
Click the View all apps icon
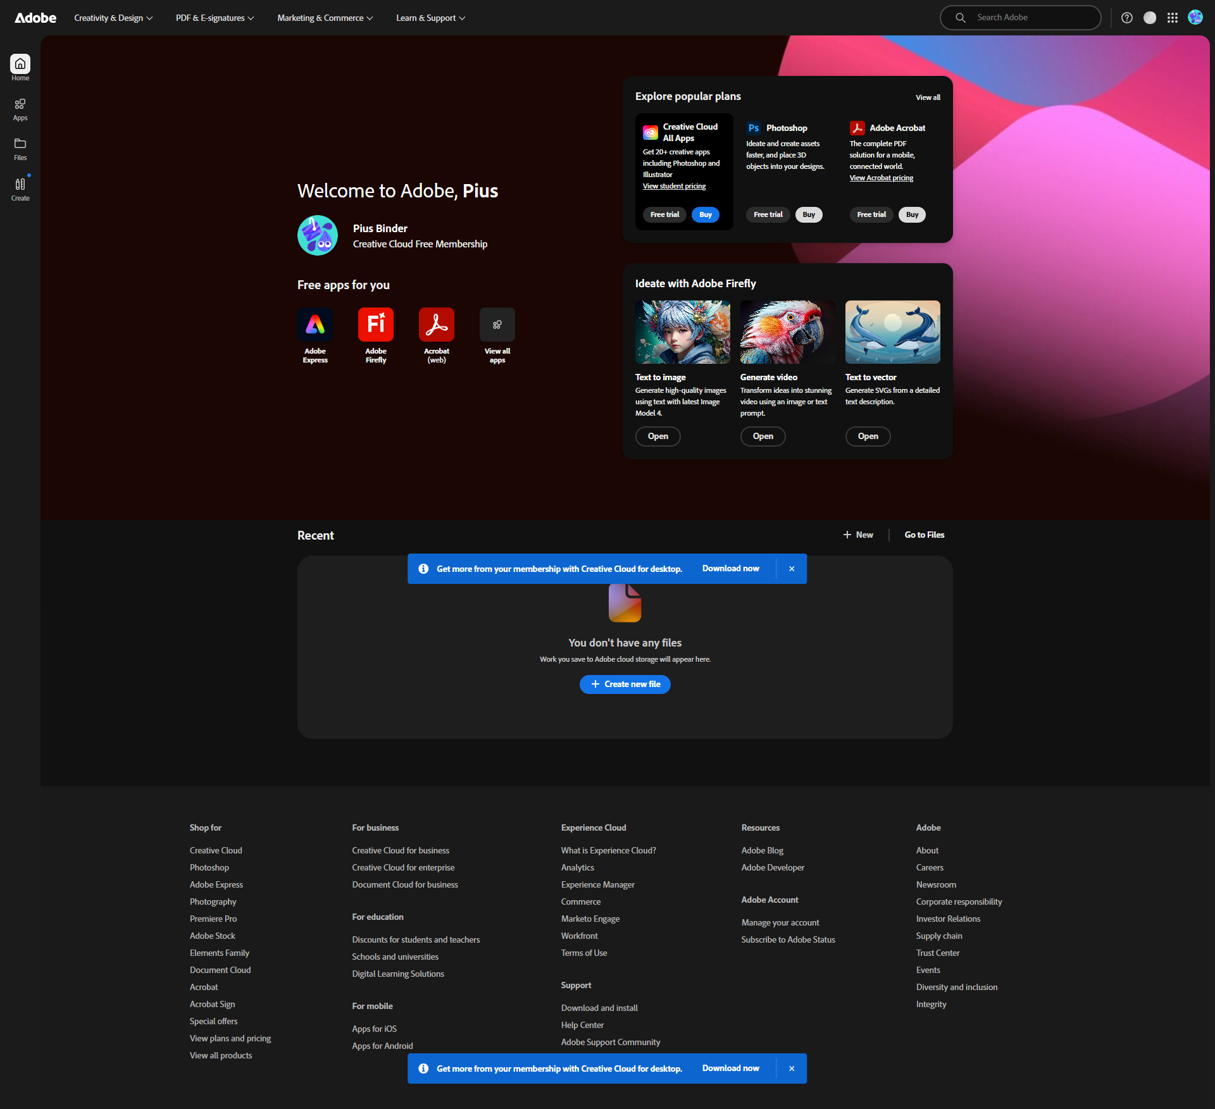[x=497, y=325]
